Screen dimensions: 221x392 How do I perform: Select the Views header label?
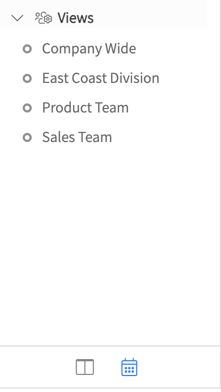[75, 18]
